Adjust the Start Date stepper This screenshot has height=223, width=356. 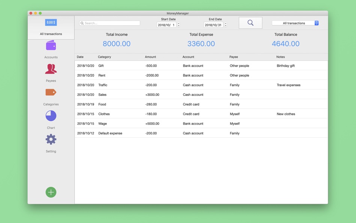tap(179, 25)
